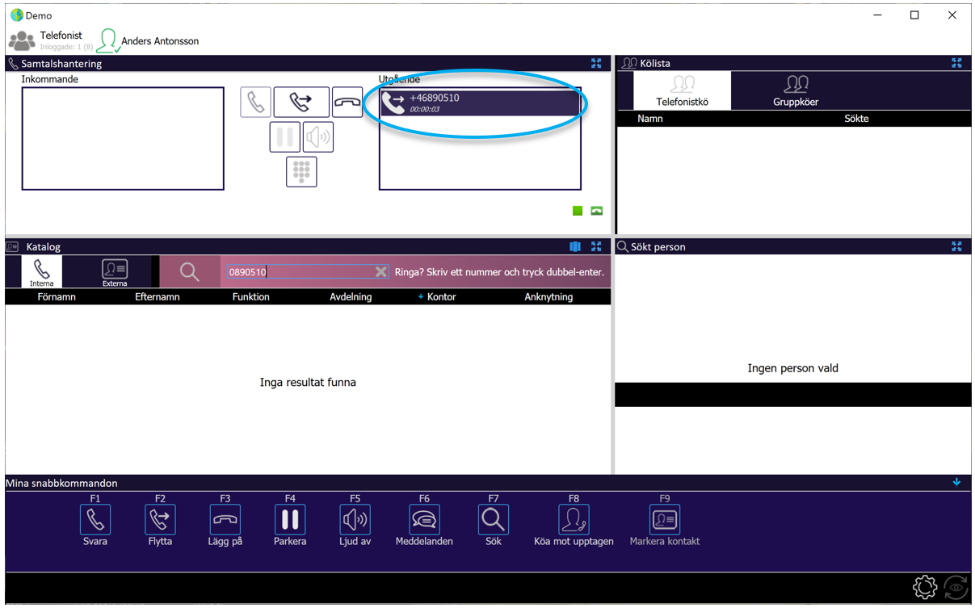Clear the catalog search field

[x=381, y=272]
